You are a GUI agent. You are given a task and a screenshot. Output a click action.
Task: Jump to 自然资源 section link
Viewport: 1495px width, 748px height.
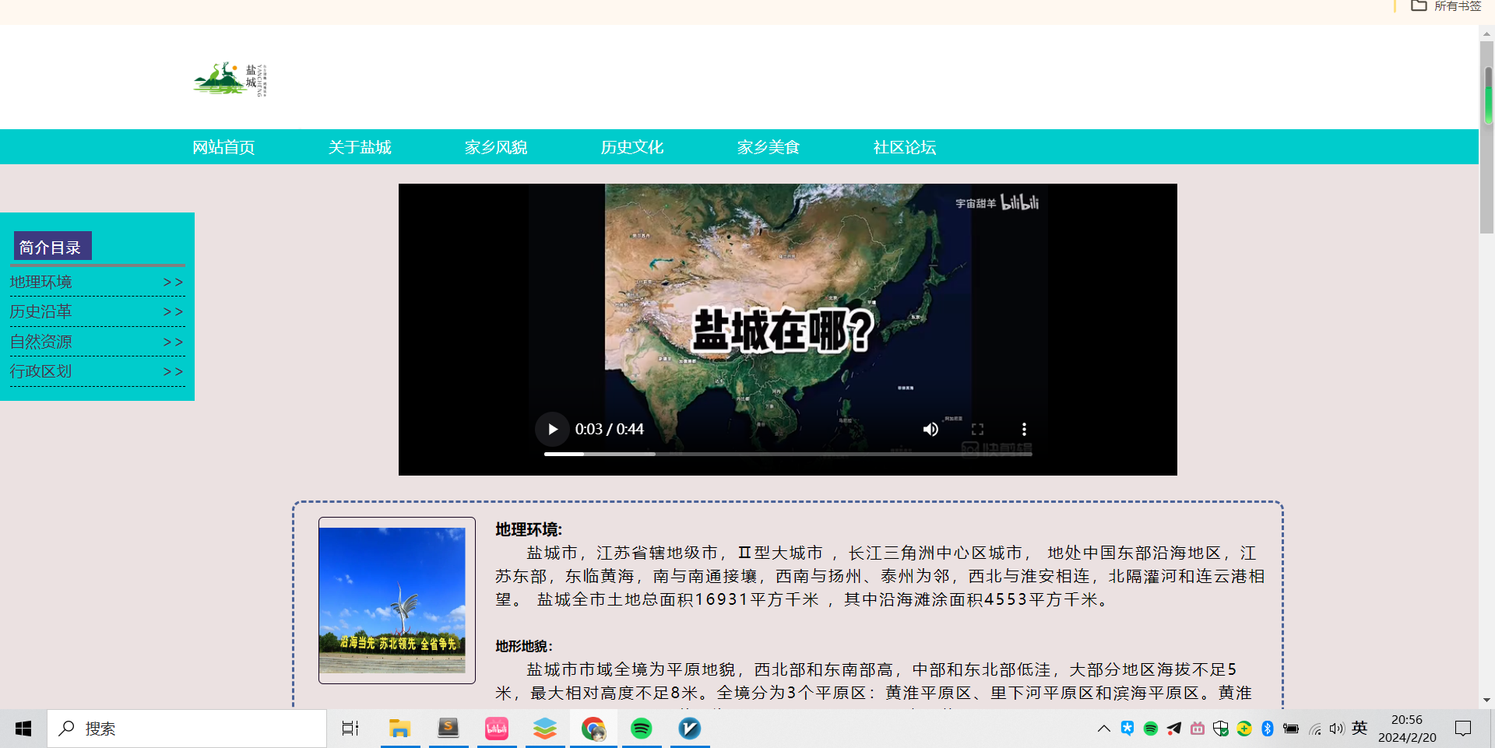pyautogui.click(x=40, y=342)
